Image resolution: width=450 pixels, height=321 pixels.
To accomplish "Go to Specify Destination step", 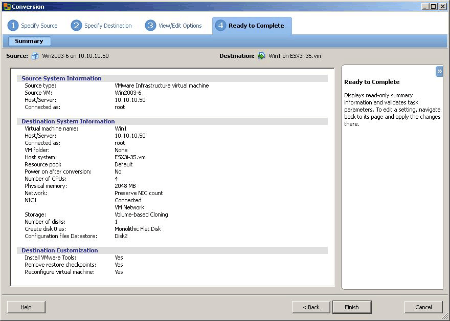I will pyautogui.click(x=108, y=26).
